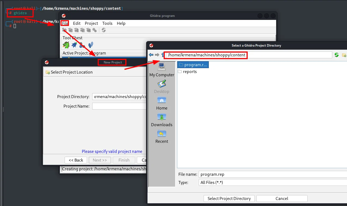Open the Project menu
The image size is (347, 206).
point(91,23)
